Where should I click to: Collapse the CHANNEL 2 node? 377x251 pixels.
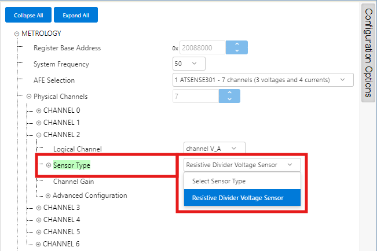[39, 135]
